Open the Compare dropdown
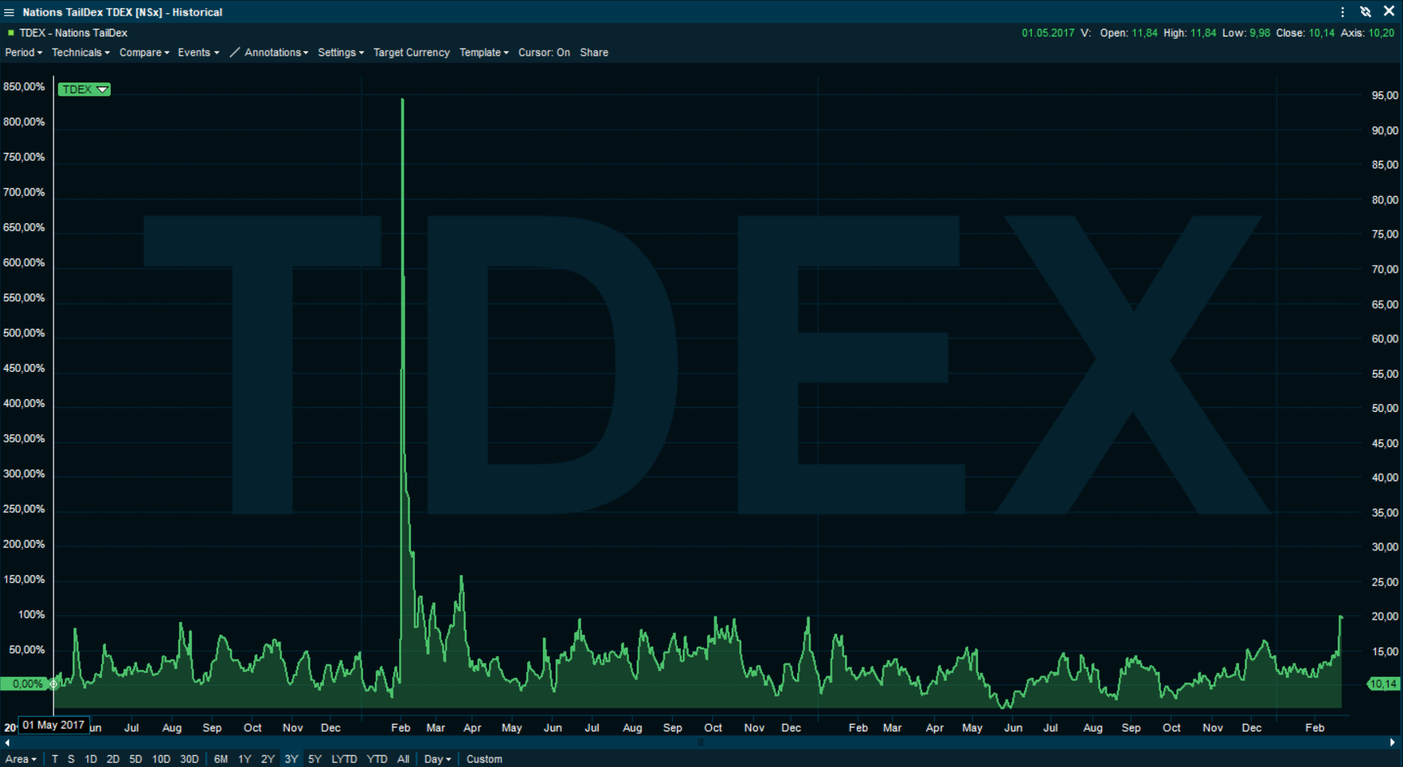The height and width of the screenshot is (767, 1403). coord(144,53)
